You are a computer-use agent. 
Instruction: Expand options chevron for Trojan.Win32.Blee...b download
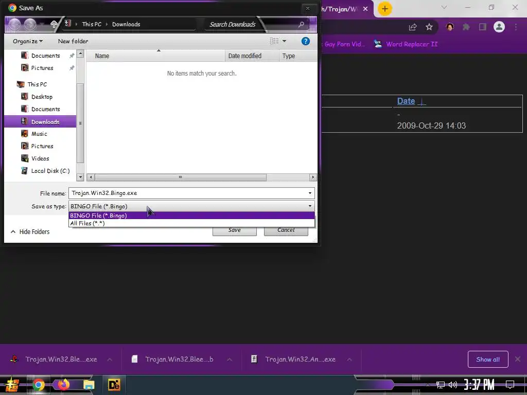pos(230,360)
